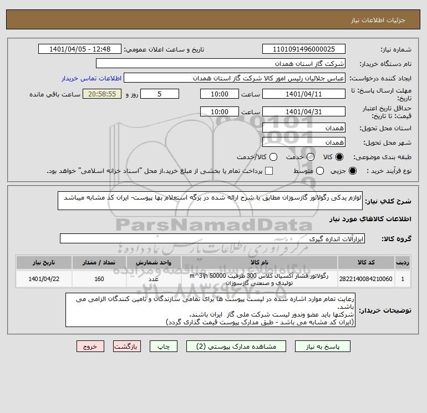Click the خروج exit button
427x413 pixels.
tap(90, 346)
